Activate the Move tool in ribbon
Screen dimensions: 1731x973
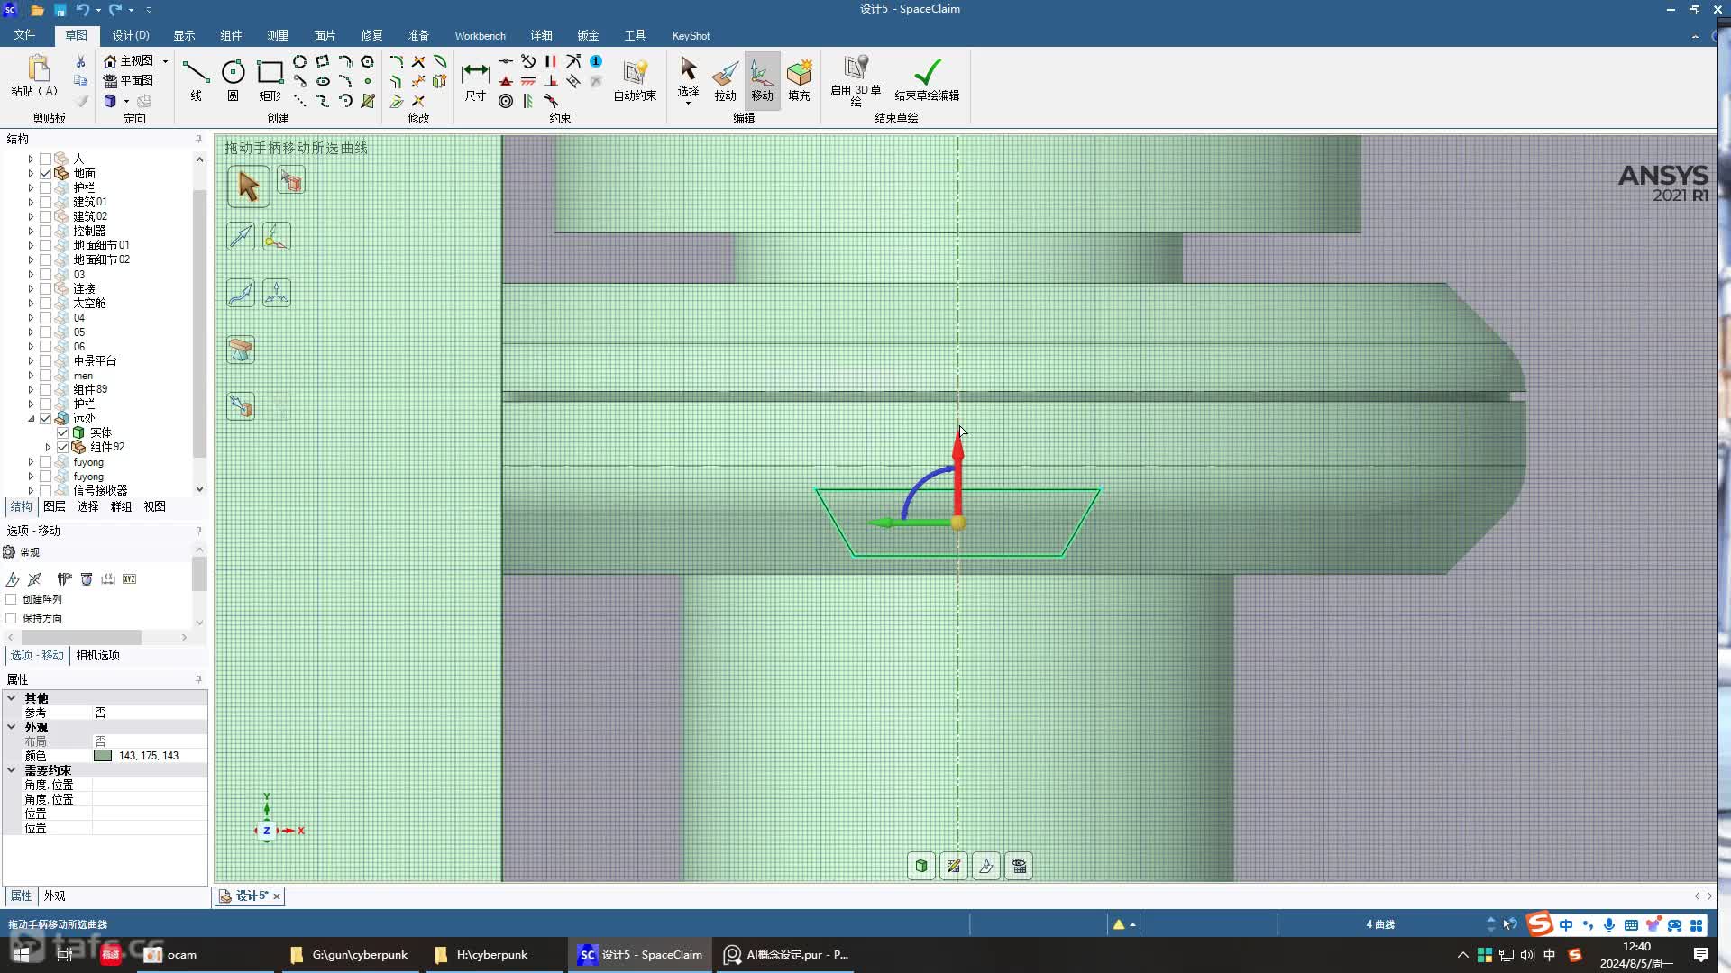(762, 79)
